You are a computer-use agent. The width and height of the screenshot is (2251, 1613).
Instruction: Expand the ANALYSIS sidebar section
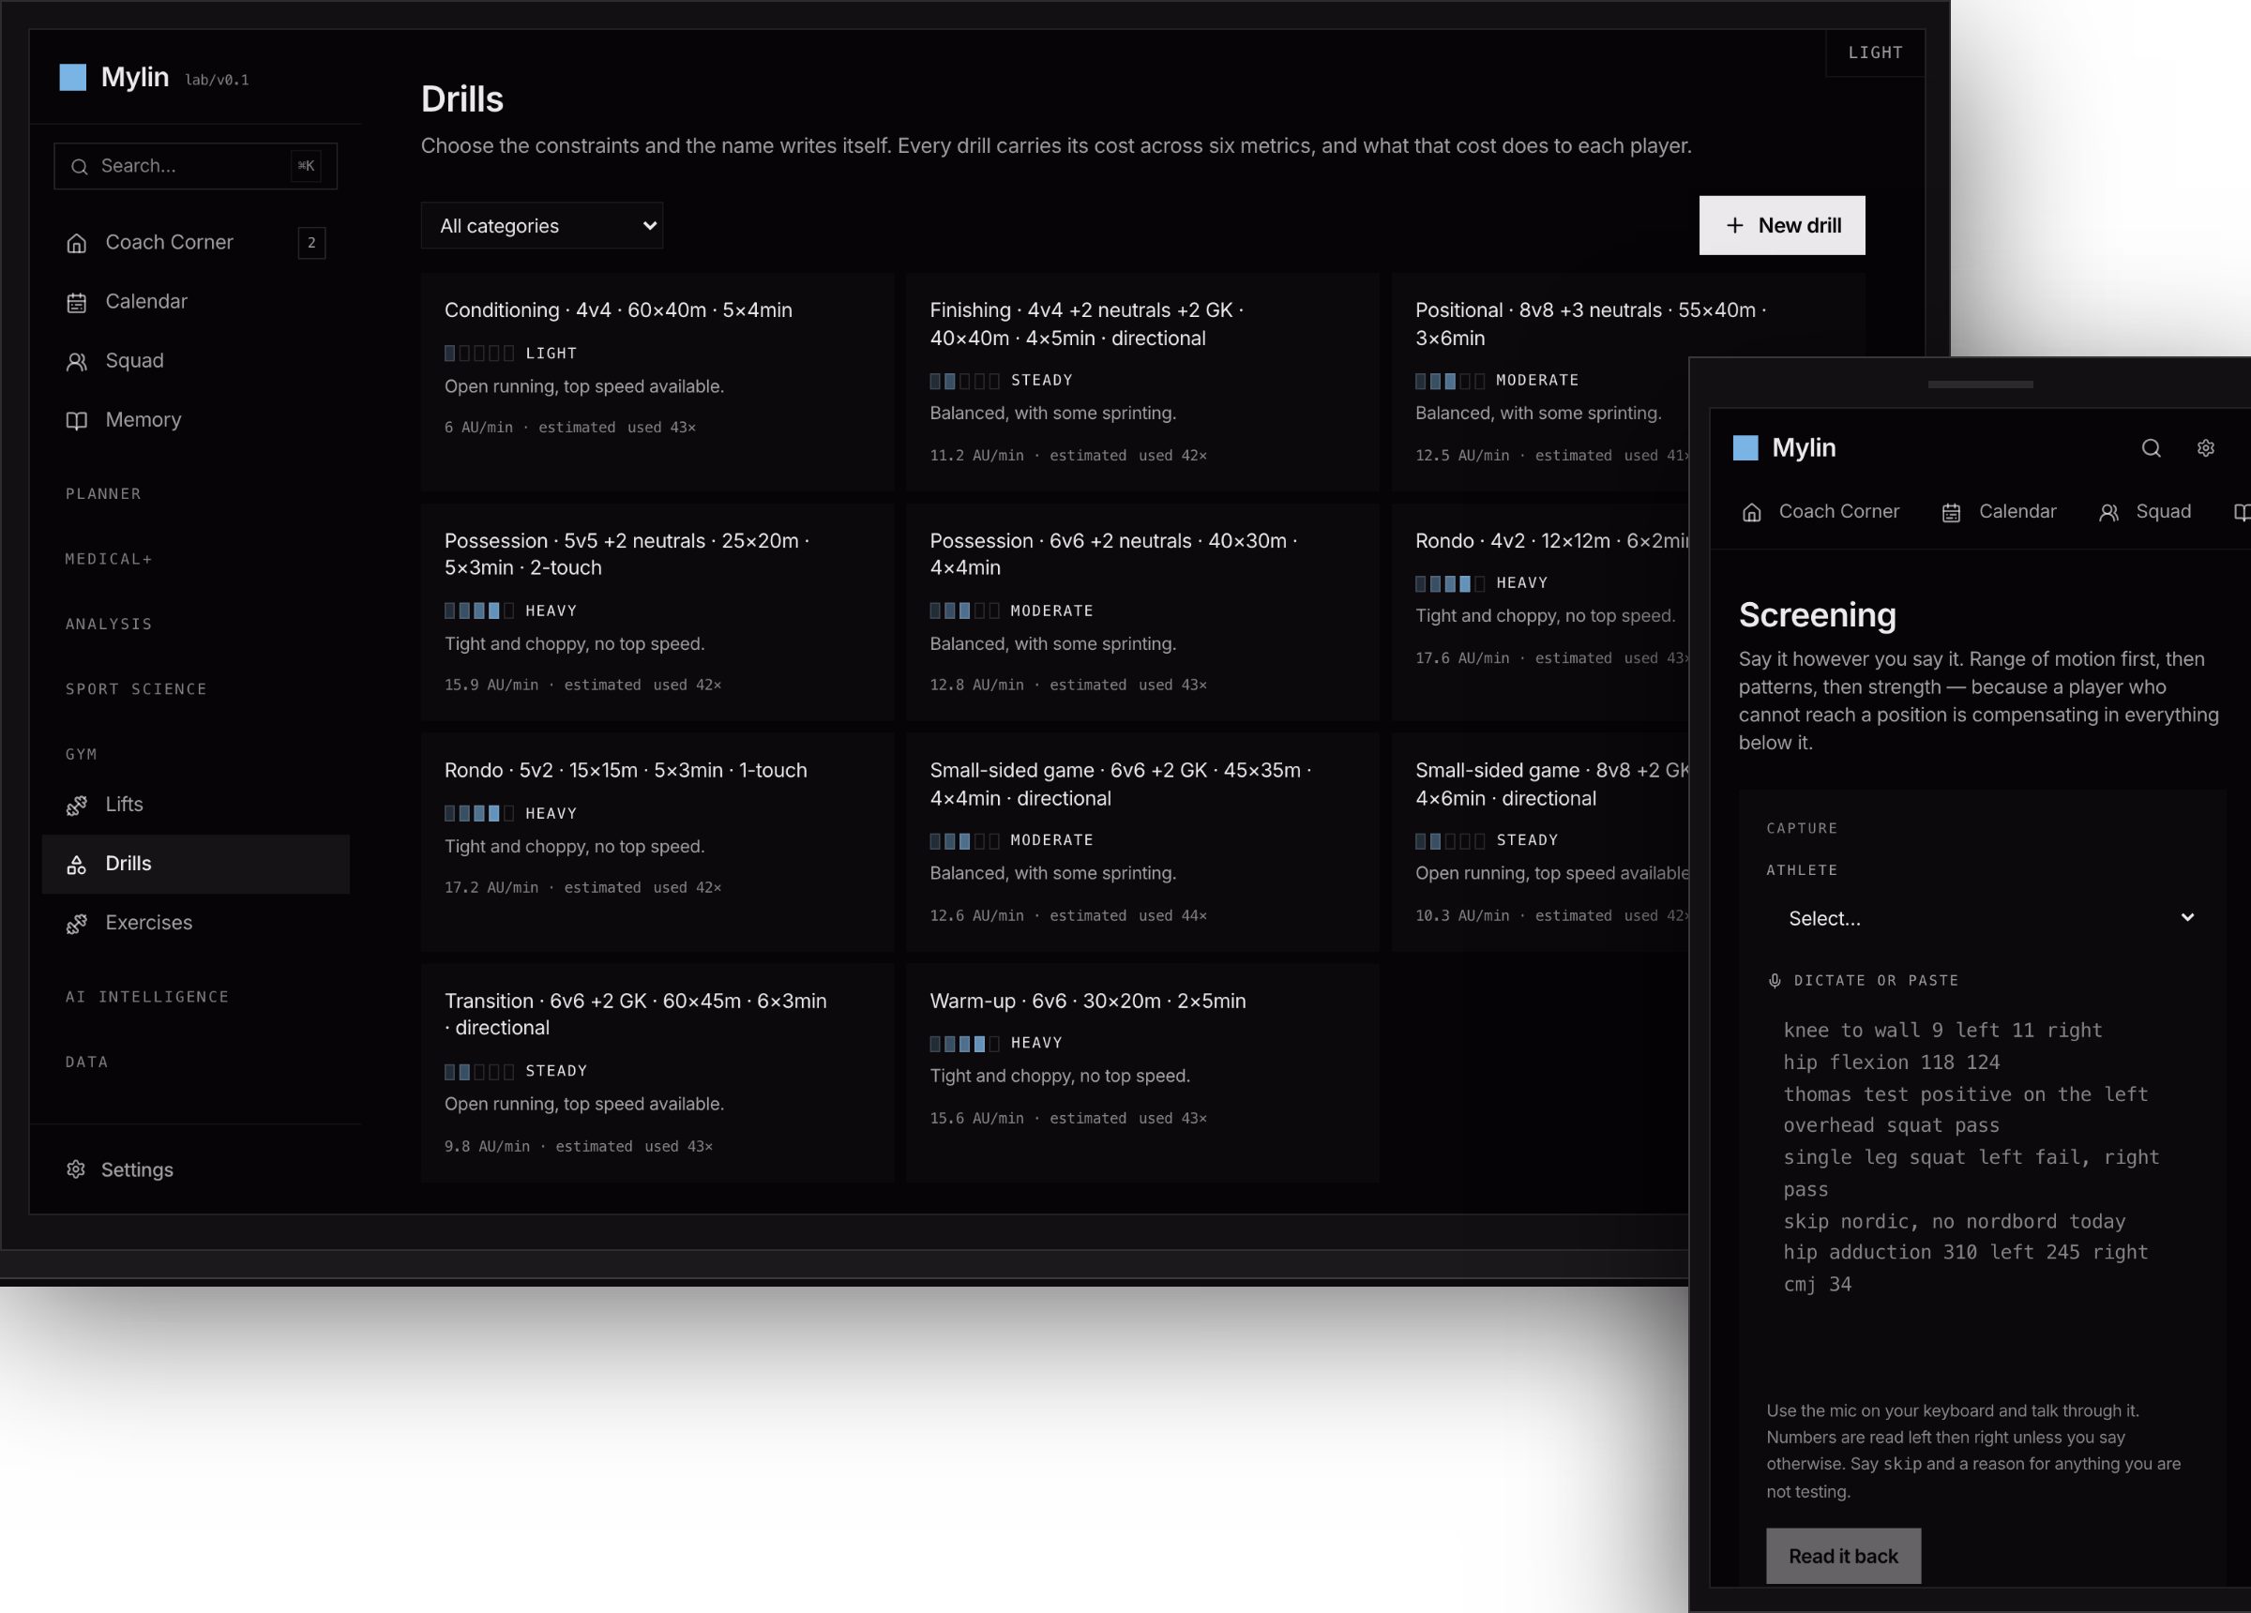pyautogui.click(x=109, y=625)
